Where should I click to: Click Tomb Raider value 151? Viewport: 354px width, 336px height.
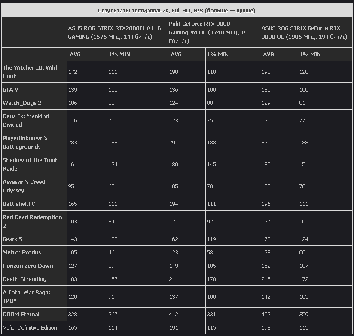click(x=304, y=165)
